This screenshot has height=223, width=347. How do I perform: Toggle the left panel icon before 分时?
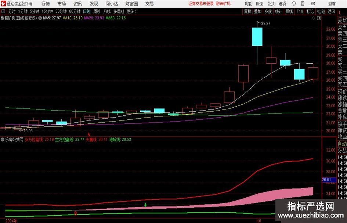tap(4, 11)
